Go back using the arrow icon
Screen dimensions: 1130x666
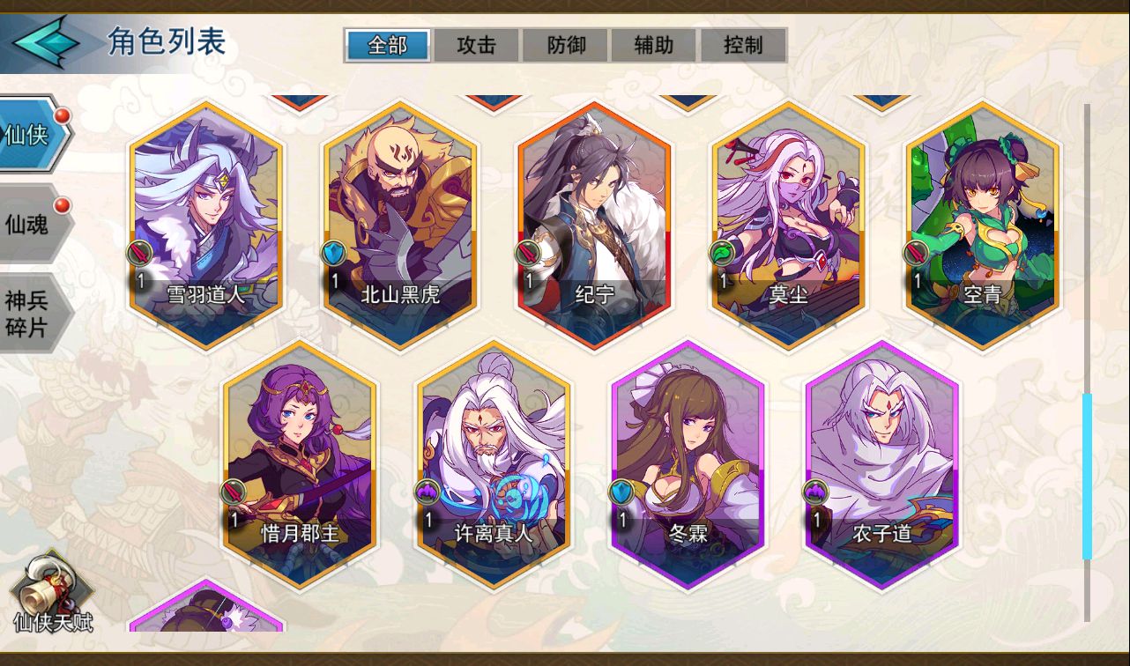(46, 43)
